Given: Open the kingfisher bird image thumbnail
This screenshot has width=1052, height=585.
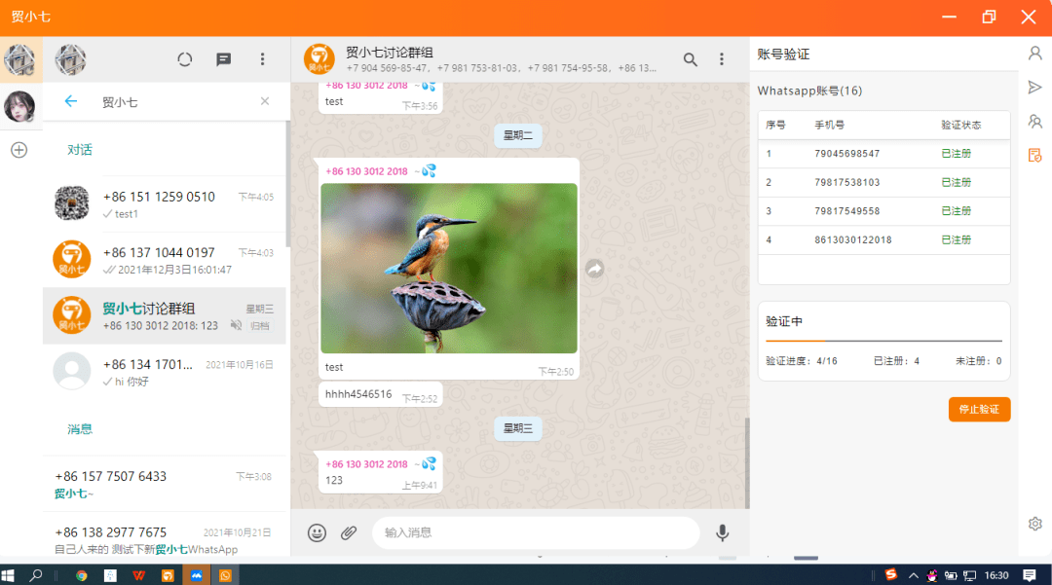Looking at the screenshot, I should coord(449,268).
